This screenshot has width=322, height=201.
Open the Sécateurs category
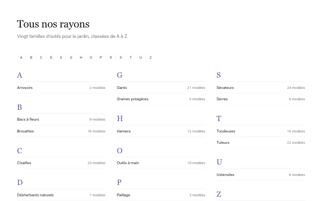261,87
